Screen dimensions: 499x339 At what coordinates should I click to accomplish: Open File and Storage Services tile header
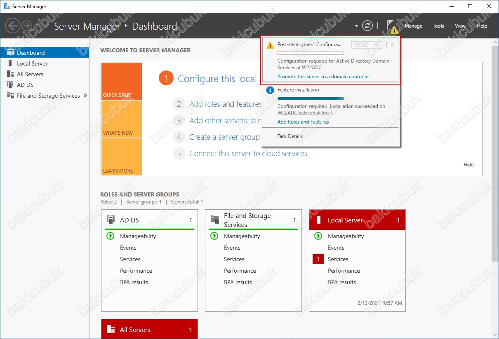click(253, 220)
